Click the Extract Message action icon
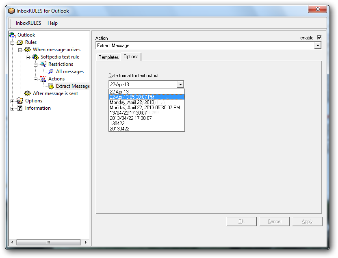The image size is (338, 258). [x=51, y=86]
